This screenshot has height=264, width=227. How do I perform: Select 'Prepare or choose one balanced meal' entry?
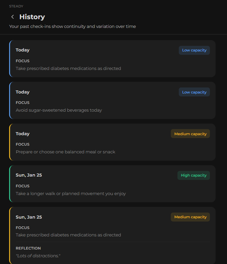(66, 152)
